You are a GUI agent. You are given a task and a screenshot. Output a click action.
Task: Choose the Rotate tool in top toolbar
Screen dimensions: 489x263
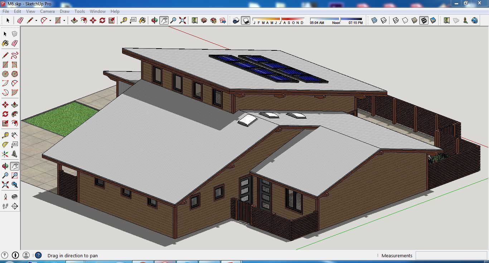click(102, 20)
